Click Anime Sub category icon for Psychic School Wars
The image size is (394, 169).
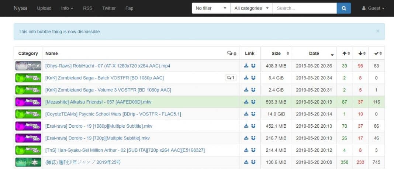click(x=28, y=114)
